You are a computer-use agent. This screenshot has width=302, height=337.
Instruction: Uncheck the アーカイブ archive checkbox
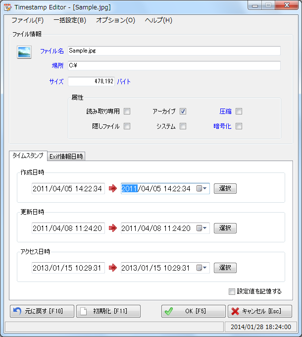pos(183,112)
